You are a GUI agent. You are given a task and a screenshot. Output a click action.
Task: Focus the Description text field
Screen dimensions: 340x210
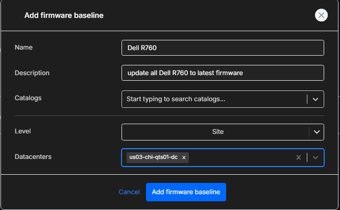click(x=223, y=73)
